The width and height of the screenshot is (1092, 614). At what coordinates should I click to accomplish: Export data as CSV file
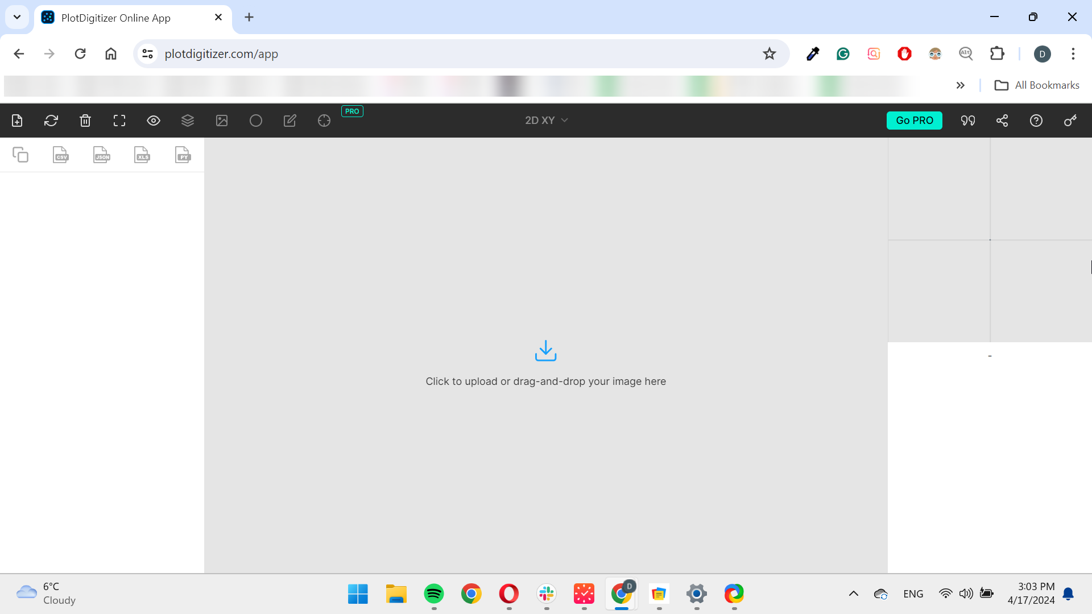[x=61, y=155]
